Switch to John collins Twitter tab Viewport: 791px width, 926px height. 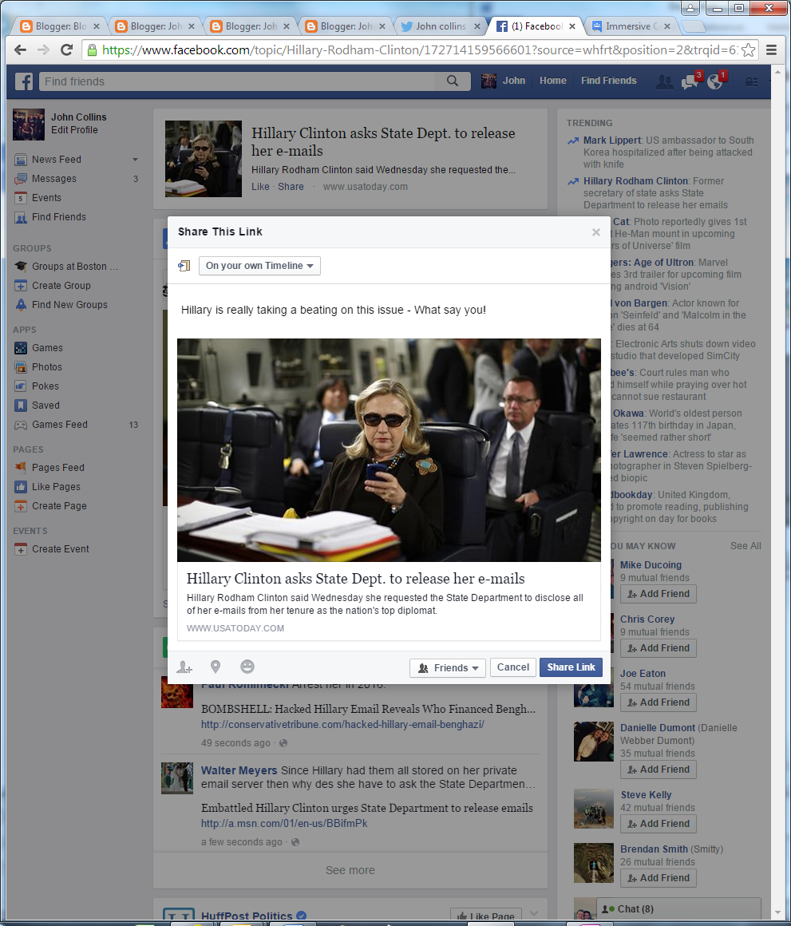(x=441, y=26)
